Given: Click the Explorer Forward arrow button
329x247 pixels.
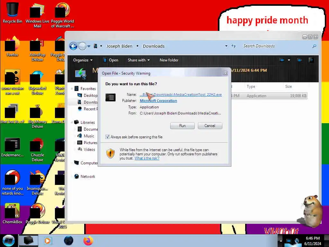Looking at the screenshot, I should click(82, 46).
